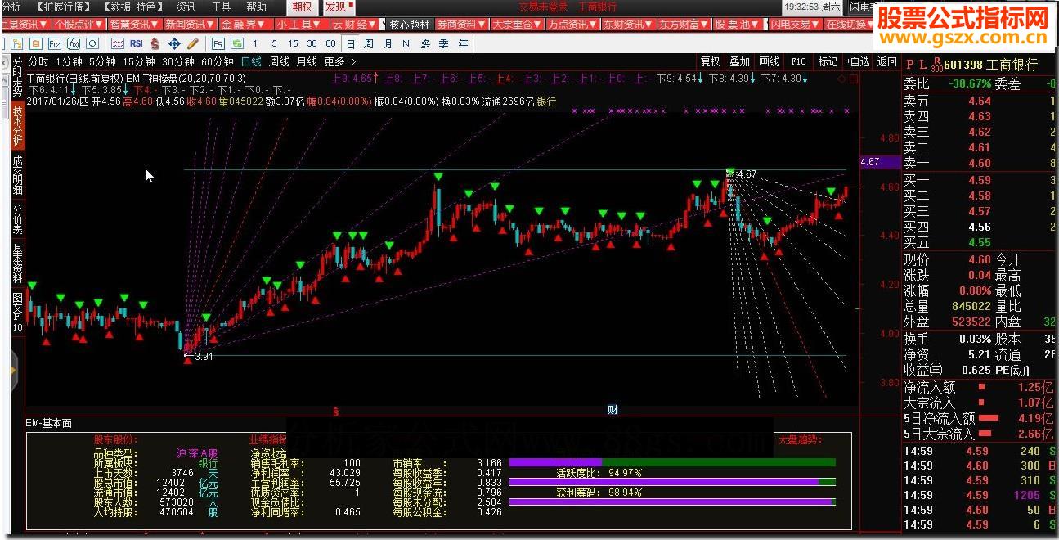Screen dimensions: 1059x540
Task: Open the 东财资讯 dropdown
Action: [x=628, y=24]
